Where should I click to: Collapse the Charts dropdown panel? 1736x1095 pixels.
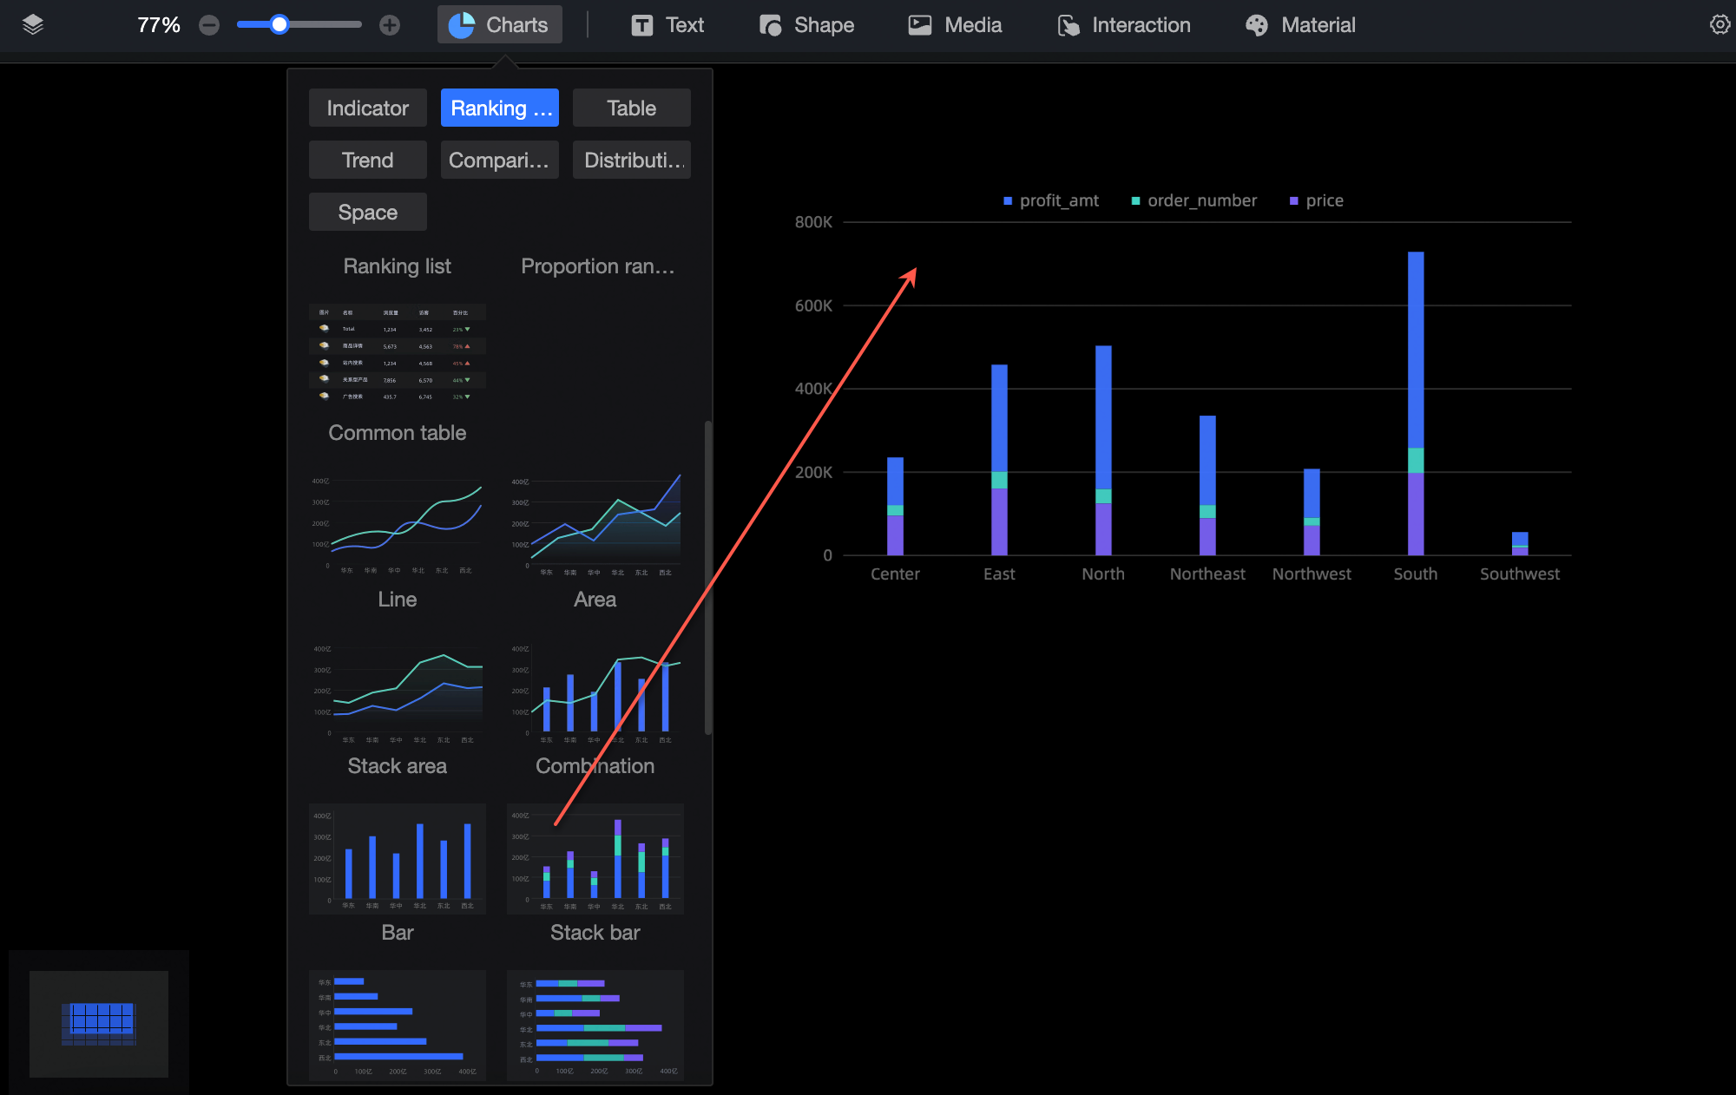pos(500,25)
